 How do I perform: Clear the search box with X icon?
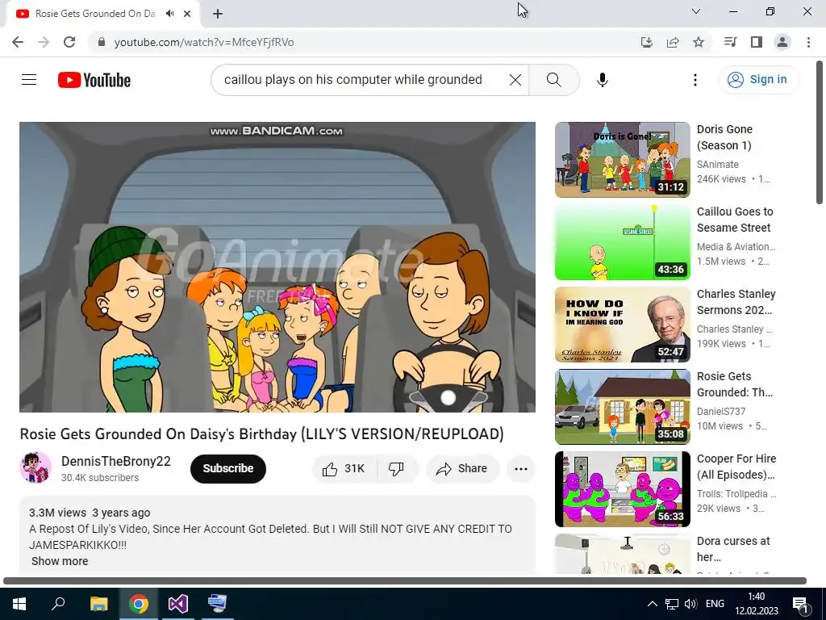(x=515, y=80)
